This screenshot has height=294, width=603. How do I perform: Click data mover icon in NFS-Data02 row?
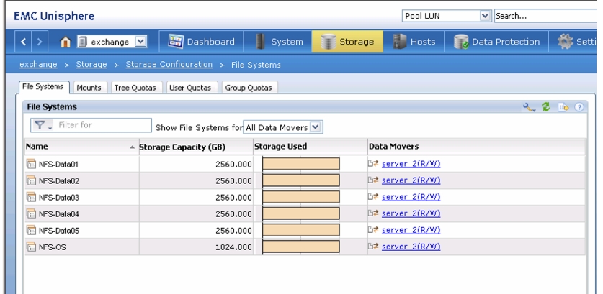(x=373, y=180)
